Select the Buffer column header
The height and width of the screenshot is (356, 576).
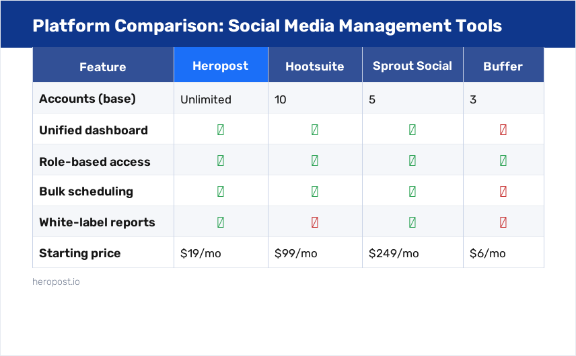coord(503,64)
